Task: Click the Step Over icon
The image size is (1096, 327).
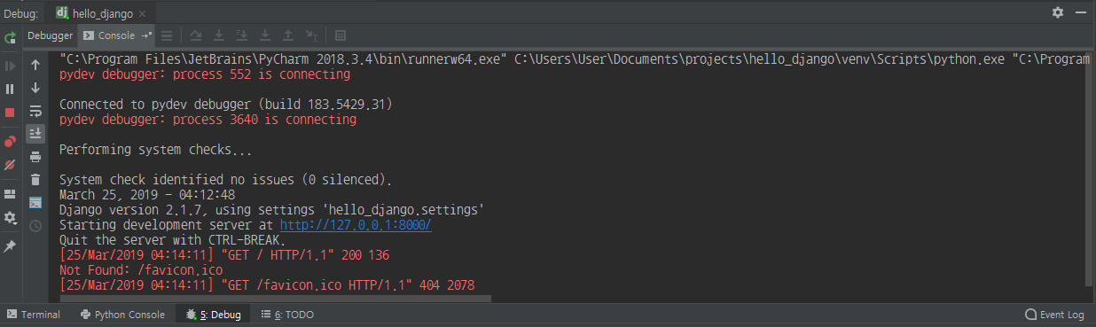Action: click(x=197, y=35)
